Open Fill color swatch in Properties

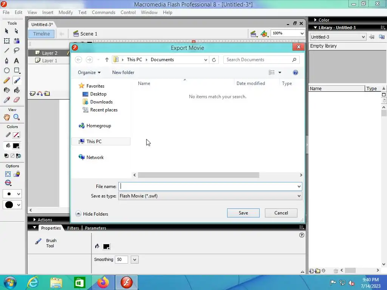click(106, 246)
